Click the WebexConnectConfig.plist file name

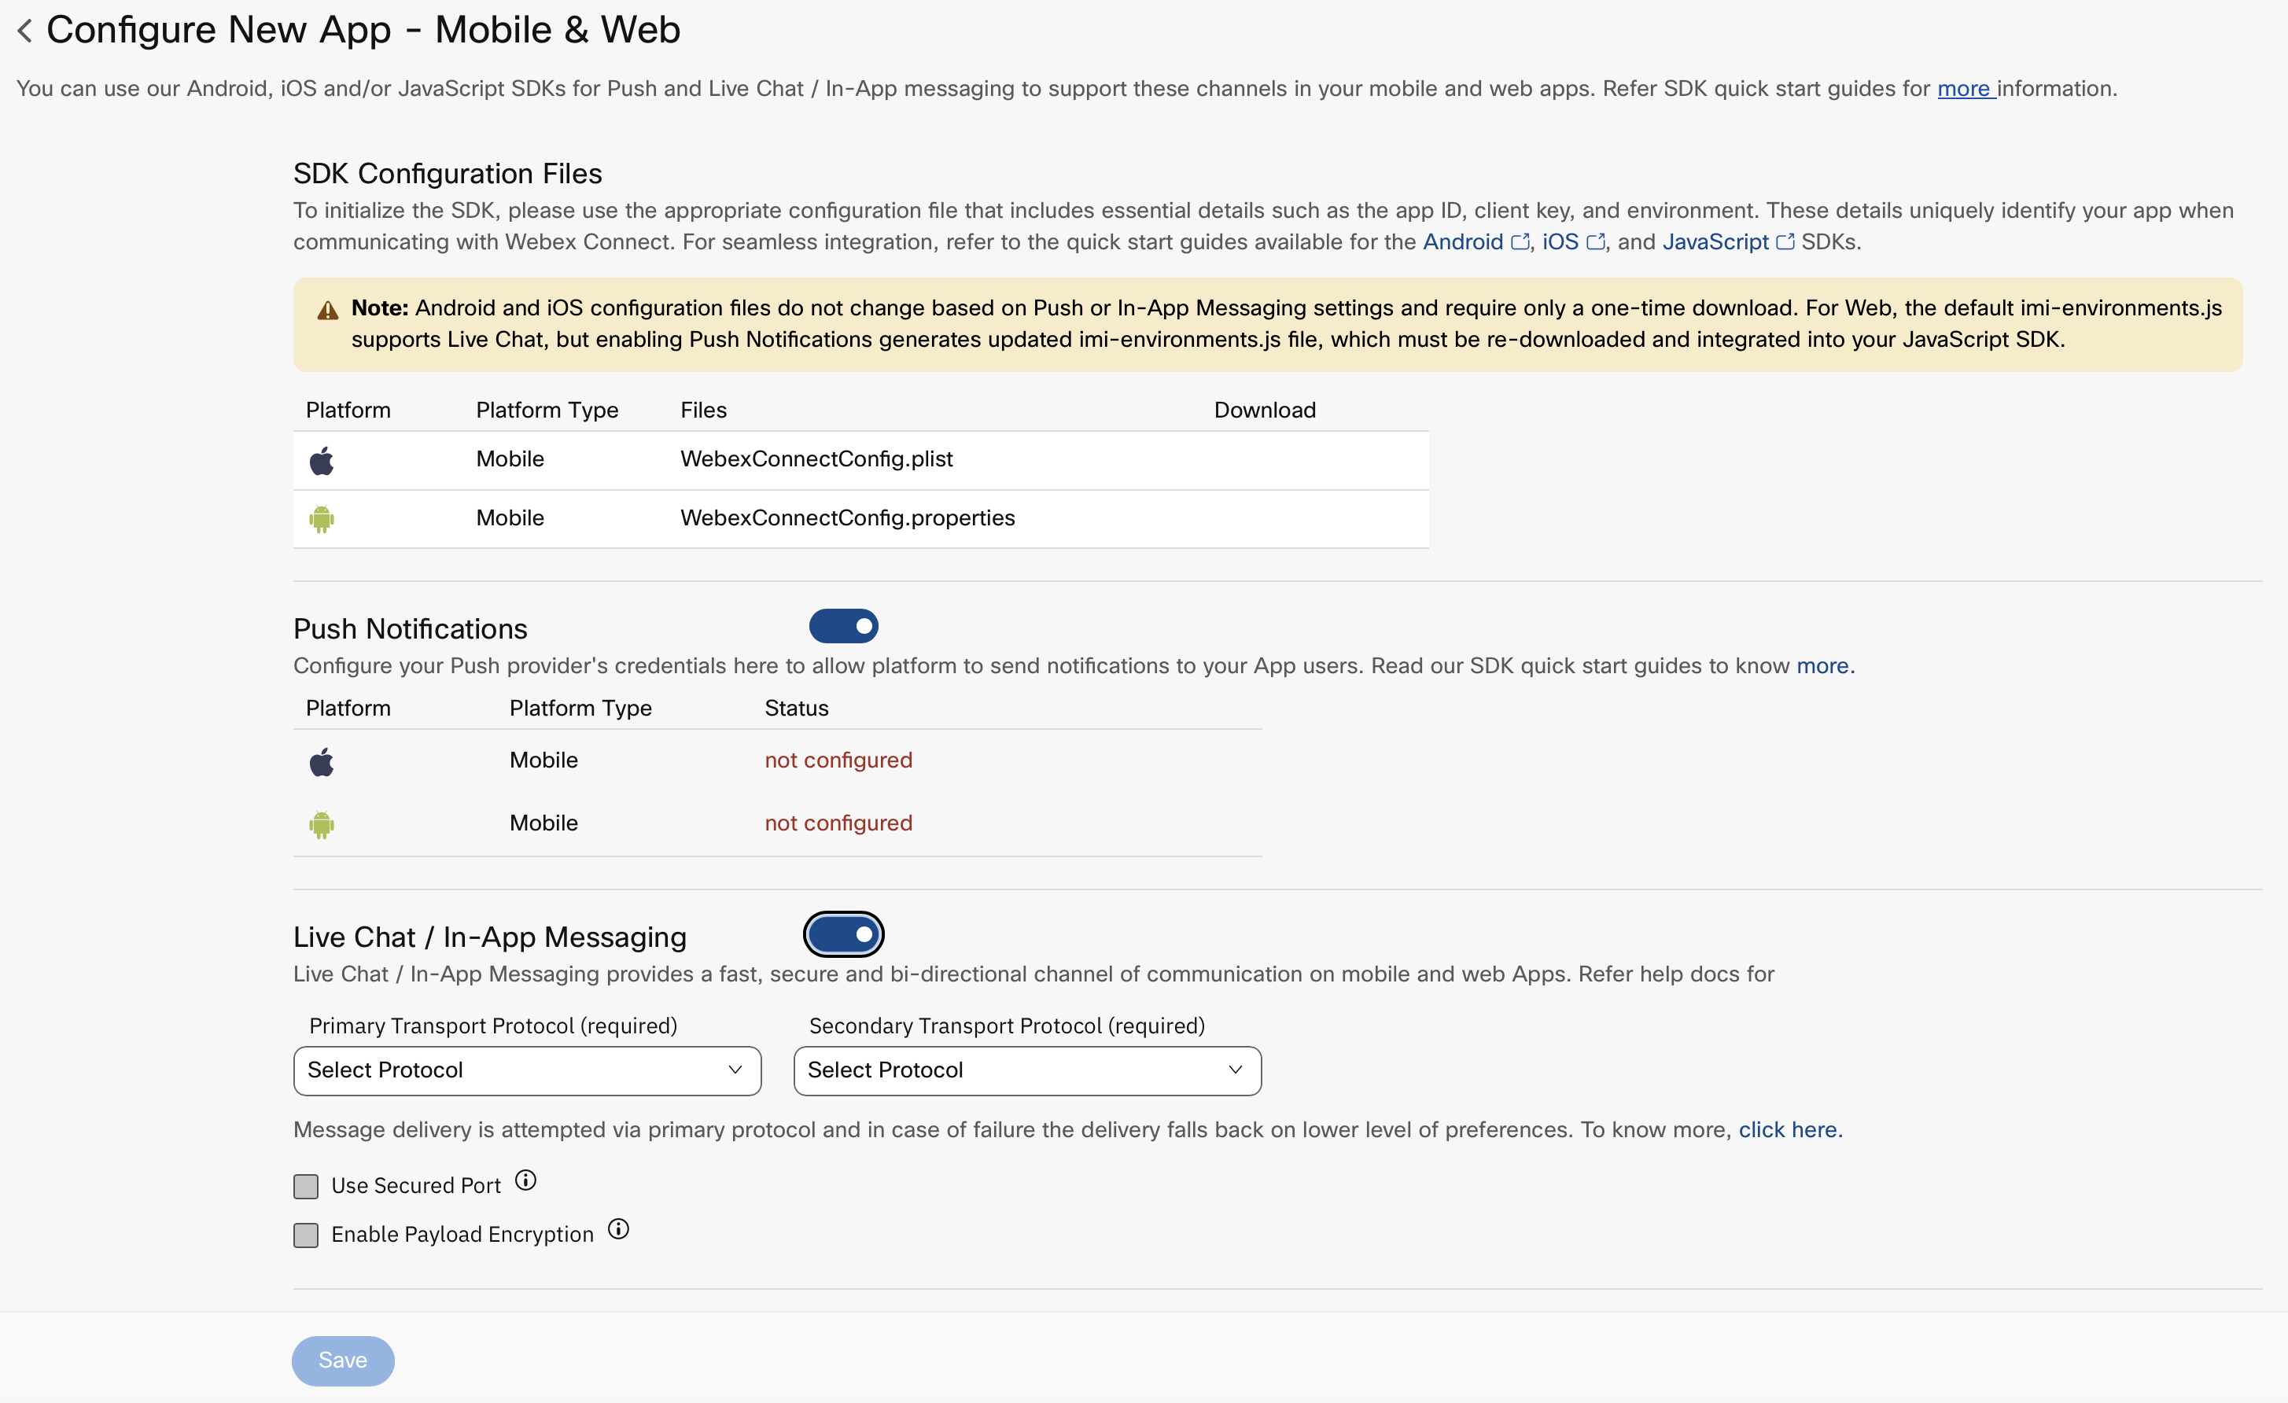816,458
